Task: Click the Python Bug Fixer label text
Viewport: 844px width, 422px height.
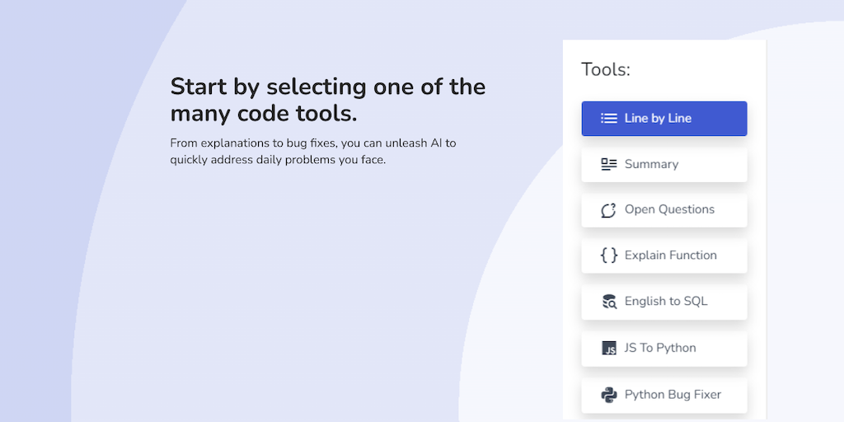Action: pyautogui.click(x=673, y=394)
